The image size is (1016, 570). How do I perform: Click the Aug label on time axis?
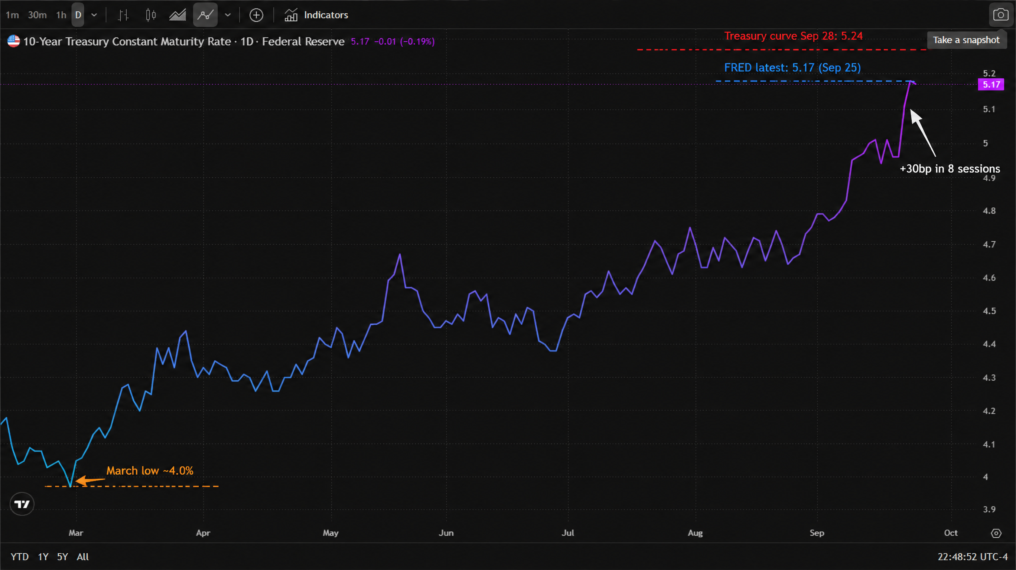[695, 533]
